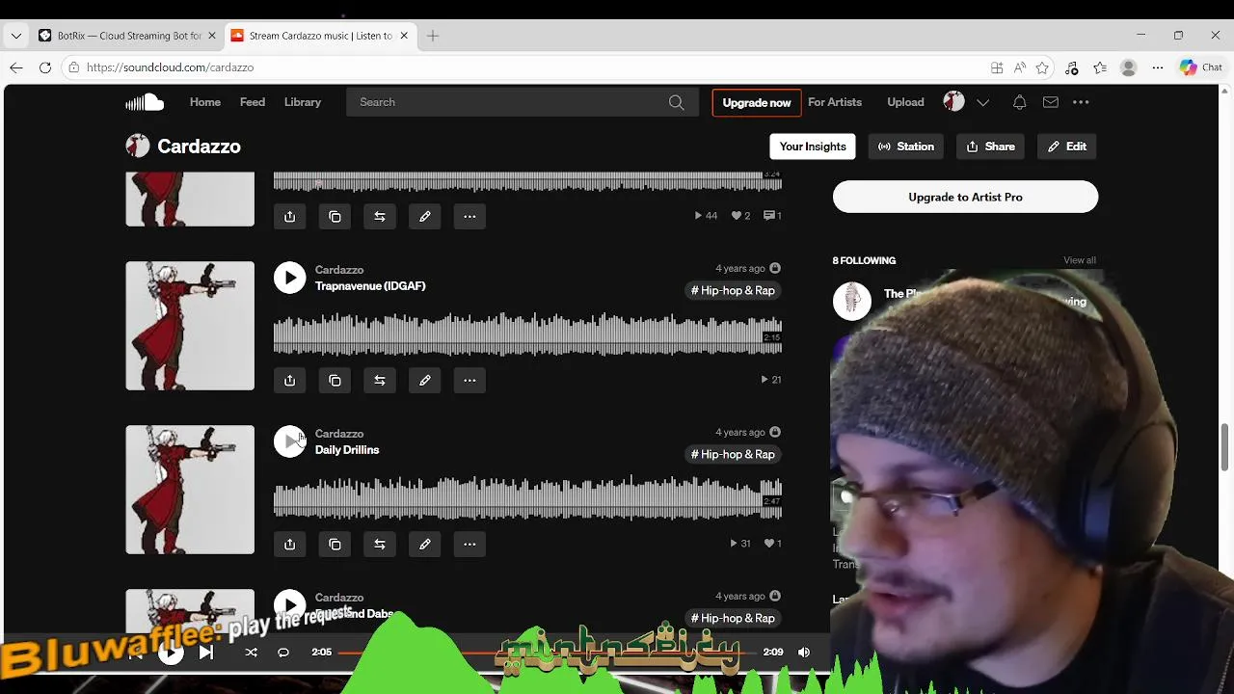Repost the track with 44 plays
The width and height of the screenshot is (1234, 694).
pyautogui.click(x=380, y=216)
